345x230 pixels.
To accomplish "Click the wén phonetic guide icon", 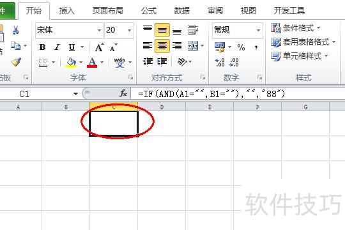I will 119,63.
